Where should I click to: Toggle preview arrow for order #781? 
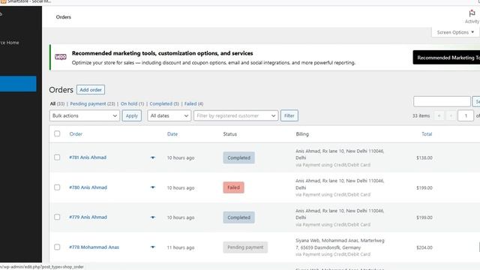[x=153, y=157]
